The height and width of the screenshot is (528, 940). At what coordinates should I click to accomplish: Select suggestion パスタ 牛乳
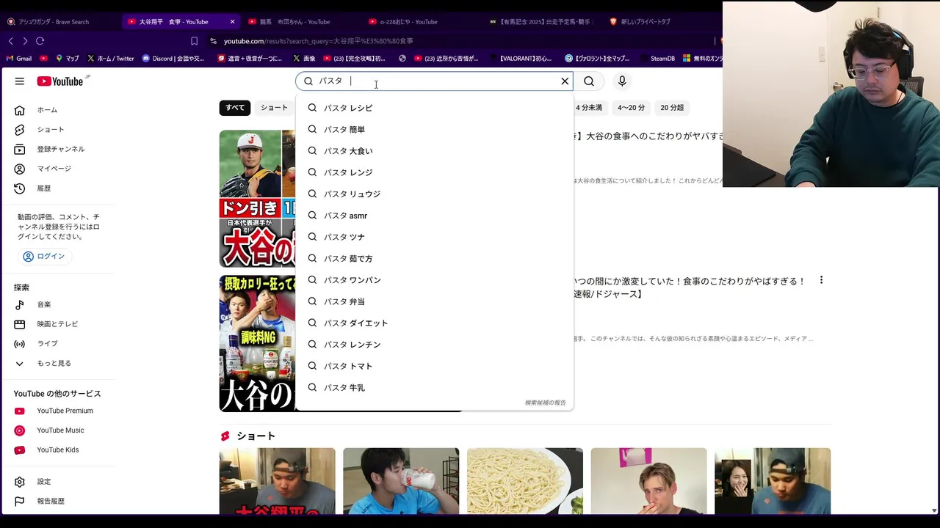[434, 388]
